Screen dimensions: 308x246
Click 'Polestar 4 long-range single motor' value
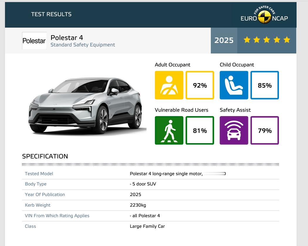coord(166,174)
